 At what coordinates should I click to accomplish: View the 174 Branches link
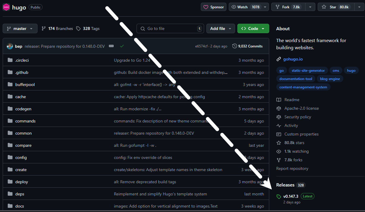pos(57,28)
